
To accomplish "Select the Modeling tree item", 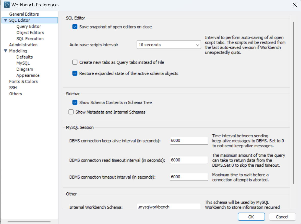I will [18, 51].
